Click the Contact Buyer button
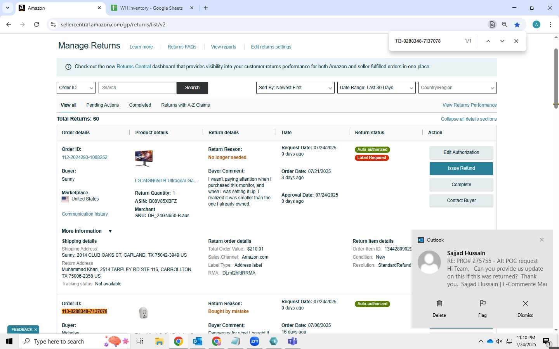 (x=461, y=200)
